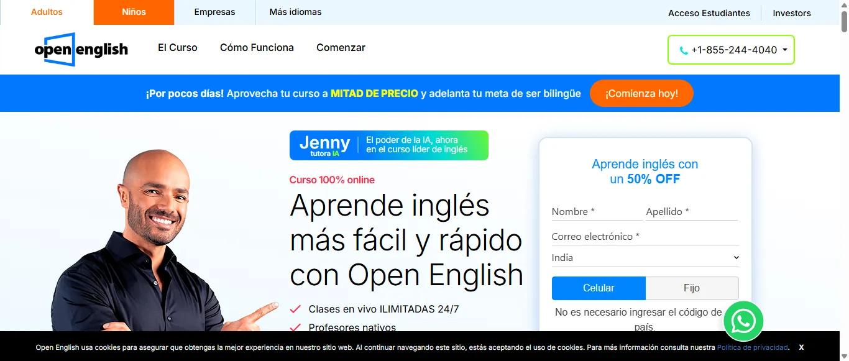Select the Celular phone type option
The height and width of the screenshot is (361, 849).
(x=599, y=288)
